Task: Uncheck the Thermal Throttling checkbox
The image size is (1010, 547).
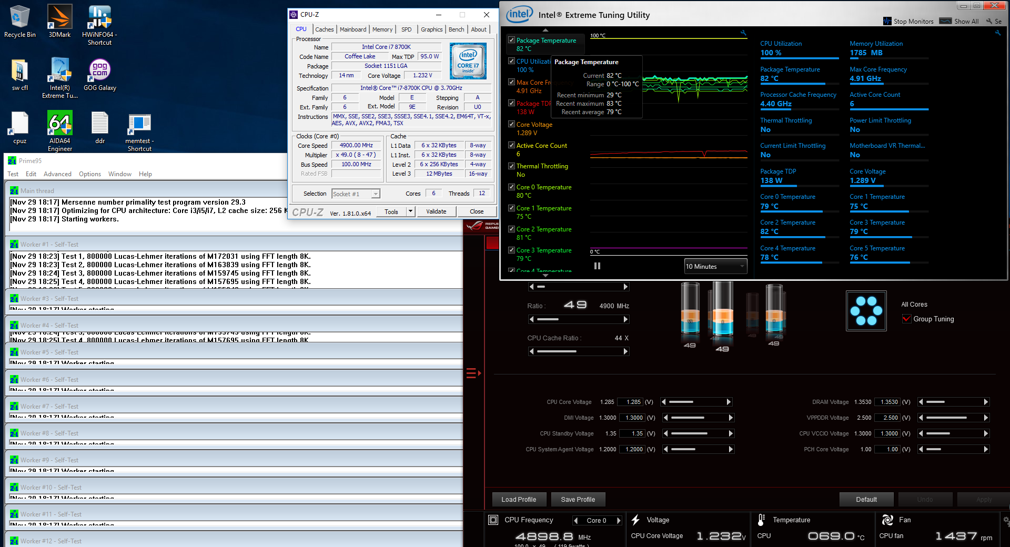Action: [x=511, y=166]
